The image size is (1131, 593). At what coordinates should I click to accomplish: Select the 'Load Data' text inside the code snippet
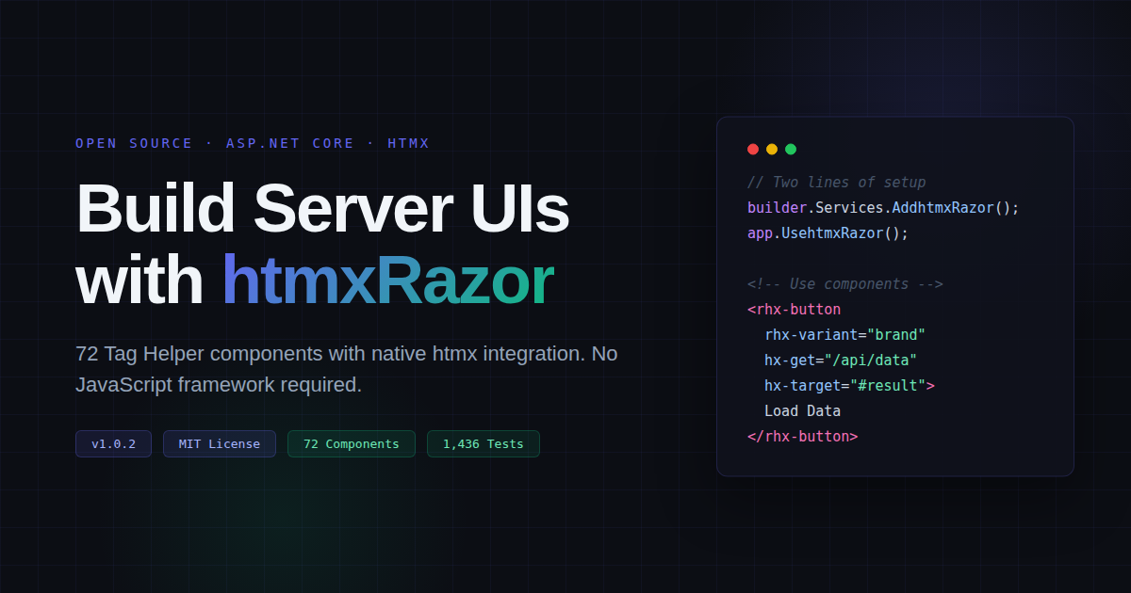click(803, 410)
